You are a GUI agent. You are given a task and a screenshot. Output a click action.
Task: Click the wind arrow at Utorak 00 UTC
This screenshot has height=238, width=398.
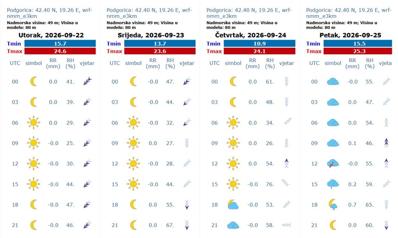point(87,82)
